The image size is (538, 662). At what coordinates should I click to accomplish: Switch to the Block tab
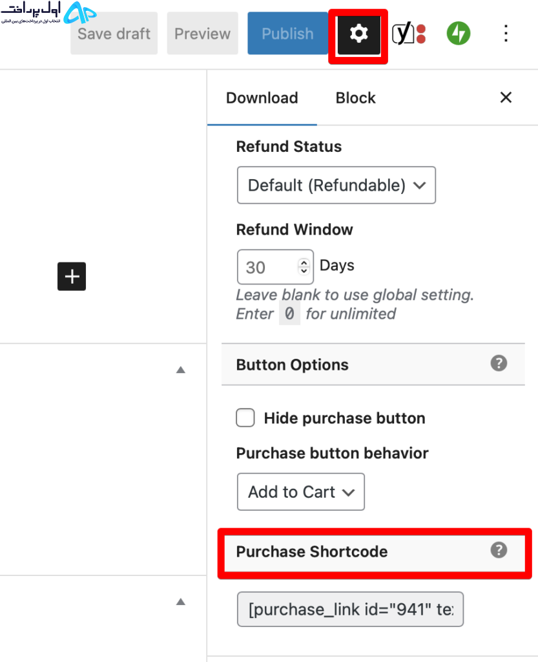click(x=355, y=98)
